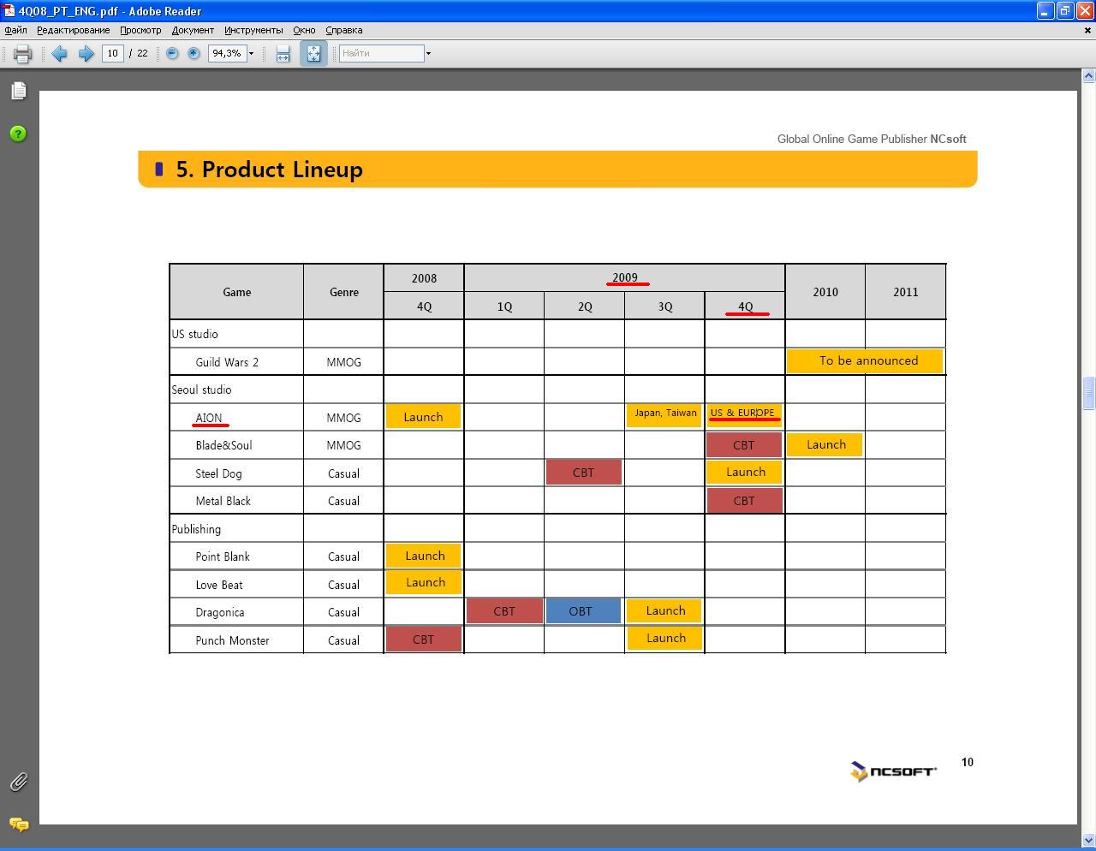Toggle the fit one full page icon

313,54
